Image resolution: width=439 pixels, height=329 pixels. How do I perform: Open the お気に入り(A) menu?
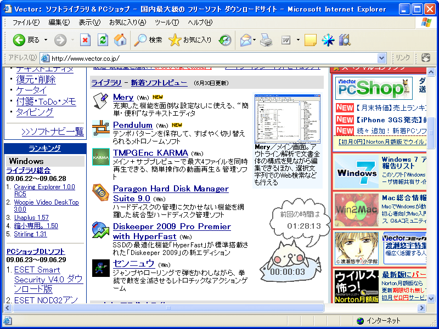128,22
